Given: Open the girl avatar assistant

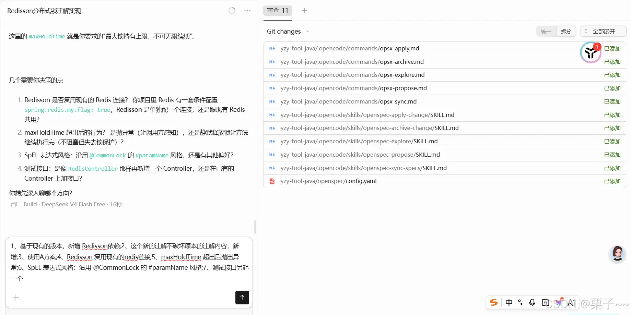Looking at the screenshot, I should pos(618,254).
